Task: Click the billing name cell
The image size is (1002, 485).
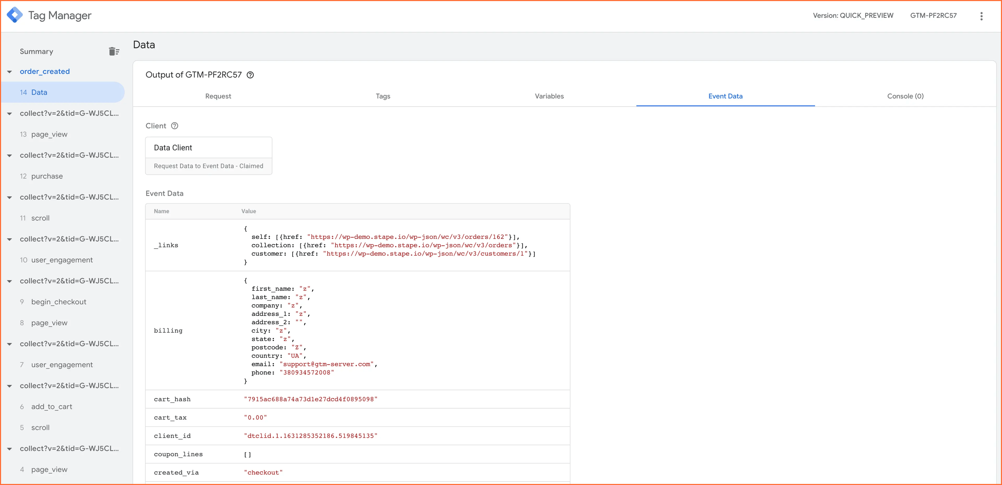Action: click(168, 330)
